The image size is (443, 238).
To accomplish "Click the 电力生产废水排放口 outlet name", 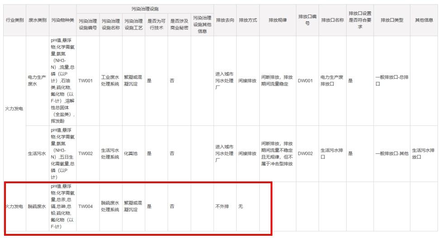I will 332,81.
